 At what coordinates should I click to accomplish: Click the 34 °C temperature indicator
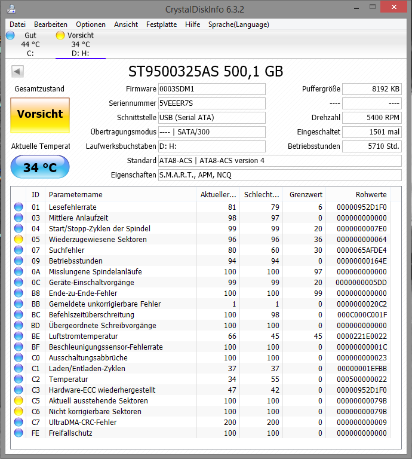tap(40, 167)
